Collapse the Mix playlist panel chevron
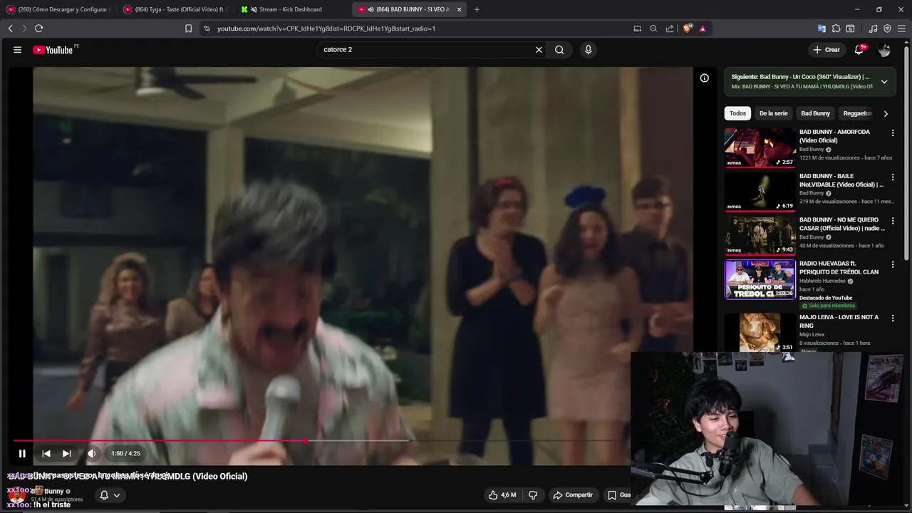Viewport: 912px width, 513px height. tap(884, 81)
